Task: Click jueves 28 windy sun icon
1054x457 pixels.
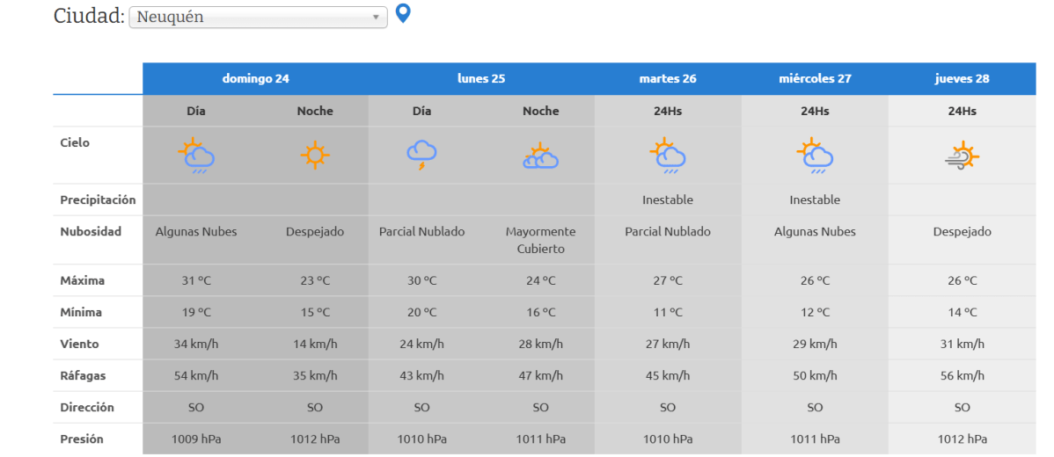Action: [x=962, y=156]
